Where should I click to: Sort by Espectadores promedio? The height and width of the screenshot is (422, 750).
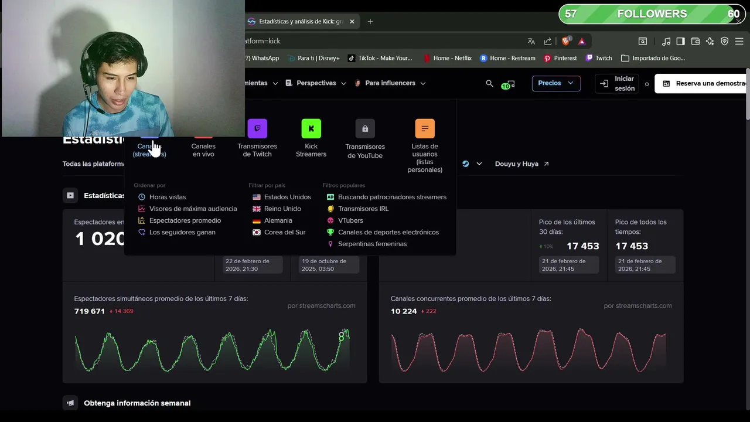point(179,220)
